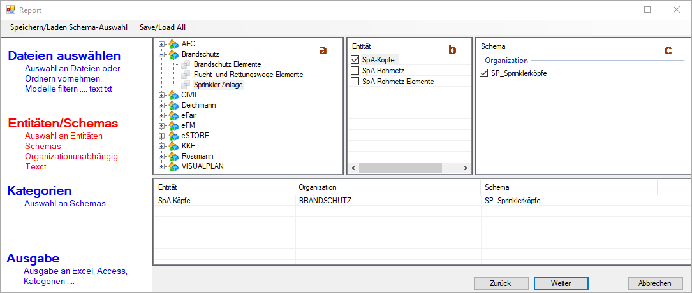Viewport: 692px width, 293px height.
Task: Click the eFair organization icon
Action: 173,115
